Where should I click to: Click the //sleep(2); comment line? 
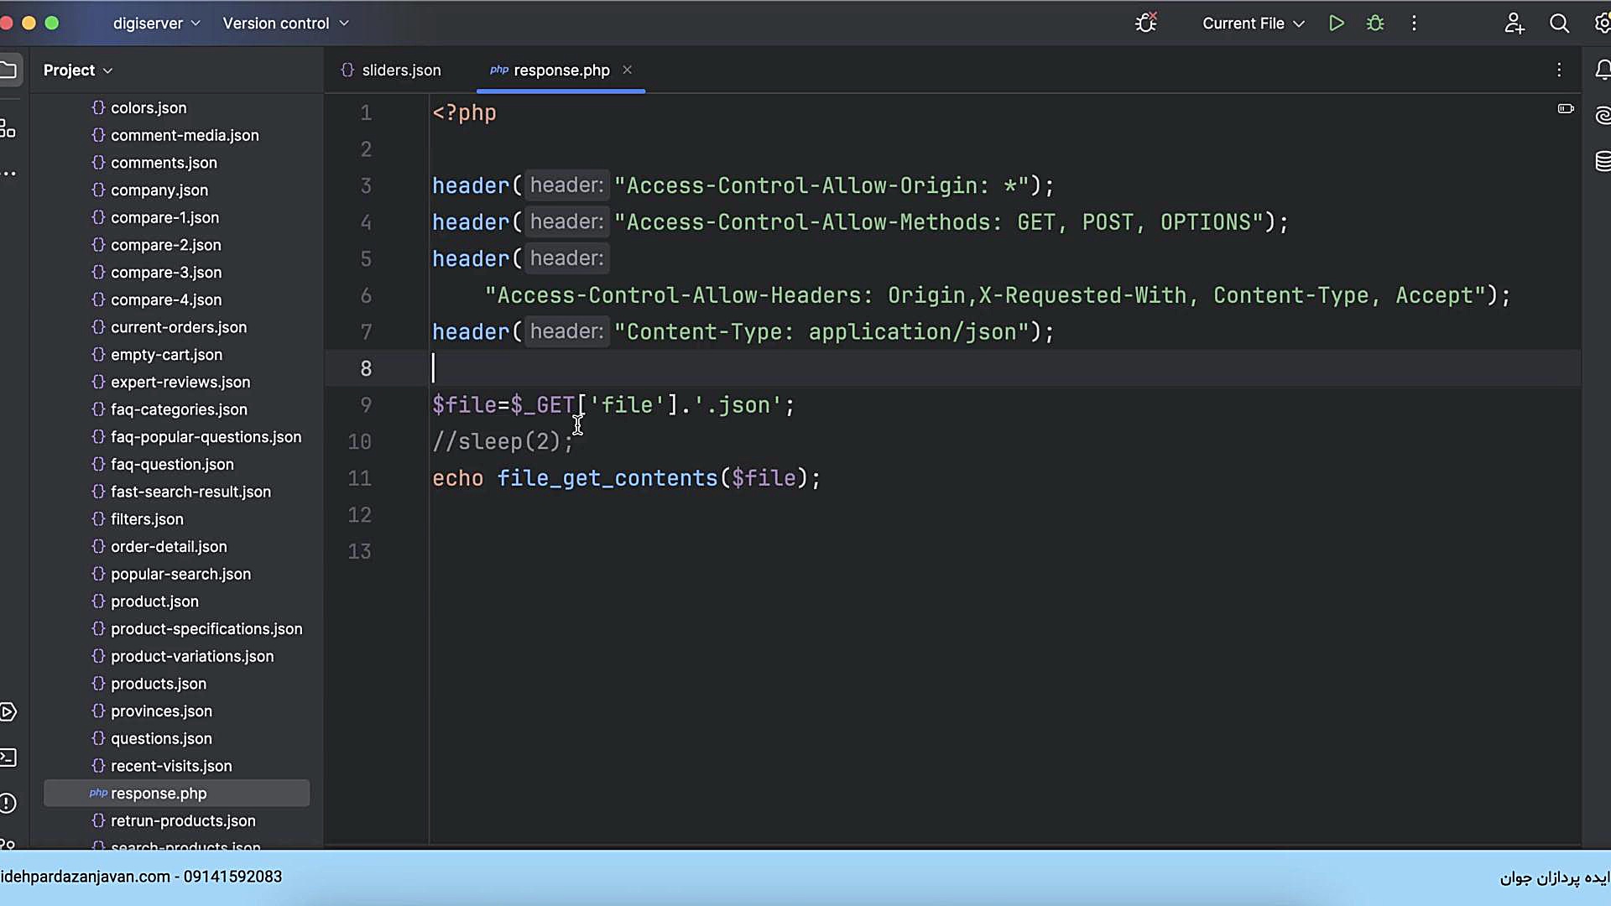click(503, 441)
